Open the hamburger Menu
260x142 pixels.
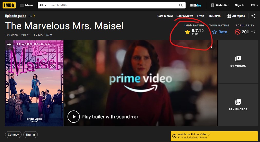pyautogui.click(x=26, y=5)
